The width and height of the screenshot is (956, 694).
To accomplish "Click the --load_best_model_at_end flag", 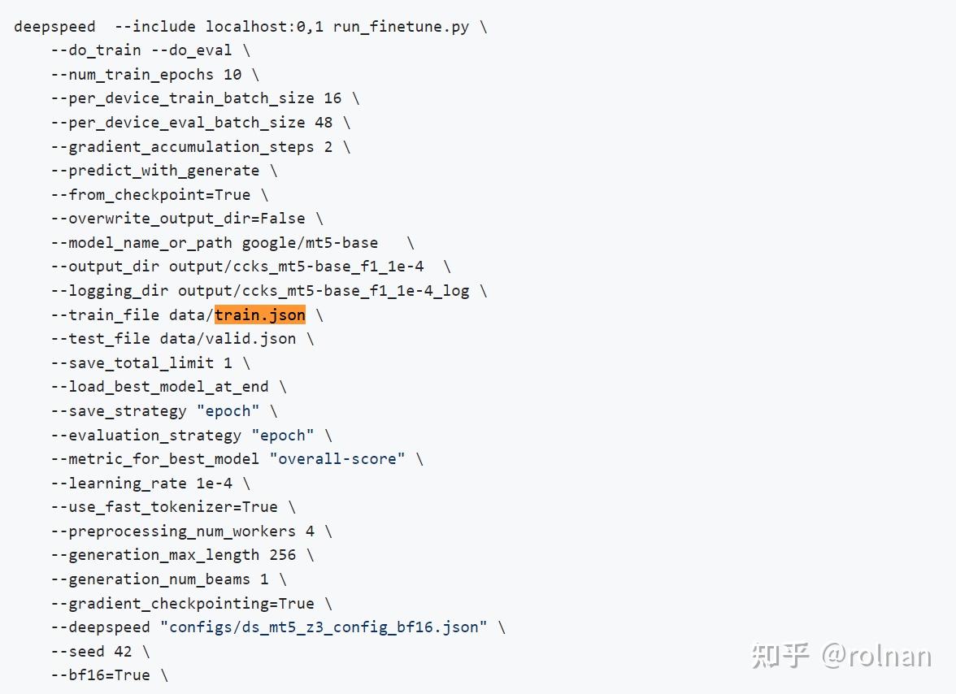I will click(x=159, y=387).
